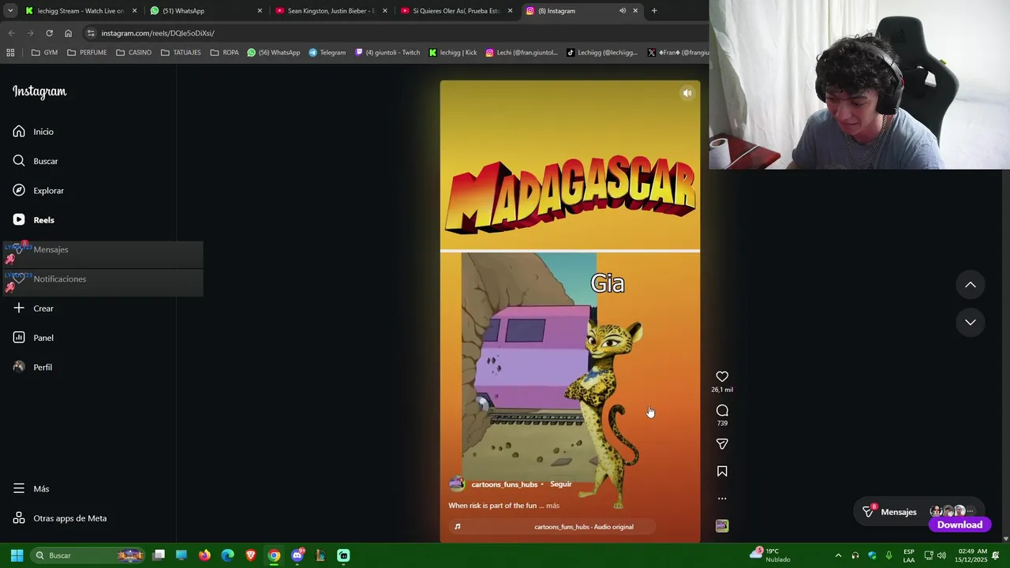
Task: Reload the Instagram page
Action: click(49, 33)
